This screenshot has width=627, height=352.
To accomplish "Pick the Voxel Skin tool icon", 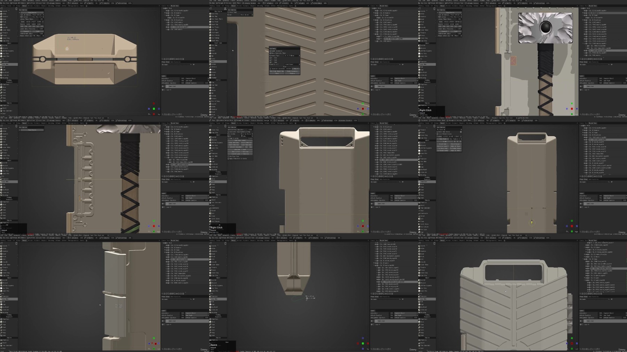I will (x=210, y=41).
